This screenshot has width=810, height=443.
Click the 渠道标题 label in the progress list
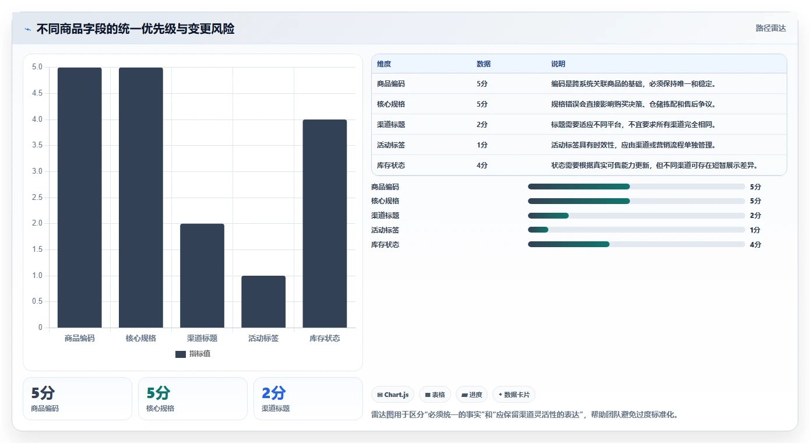point(385,216)
